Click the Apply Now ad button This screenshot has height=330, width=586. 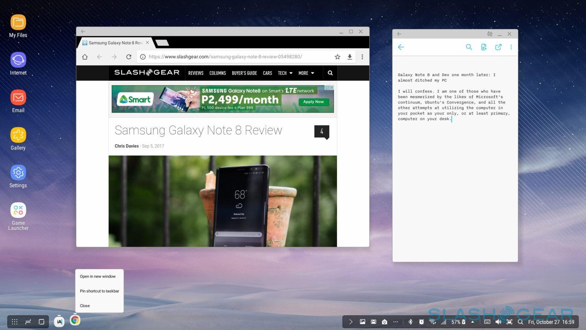314,102
